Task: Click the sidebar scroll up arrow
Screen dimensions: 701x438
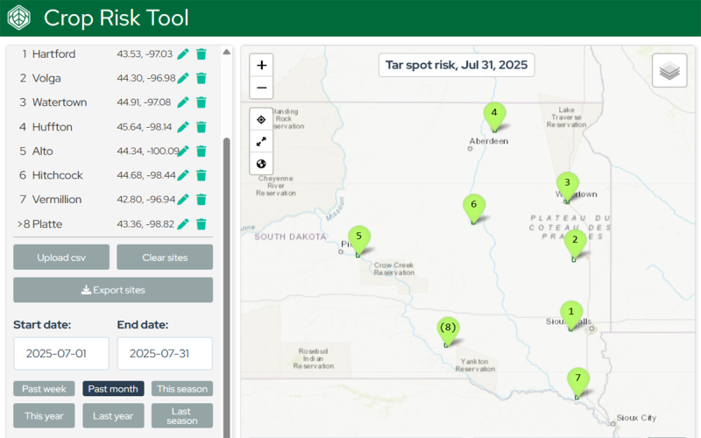Action: tap(227, 53)
